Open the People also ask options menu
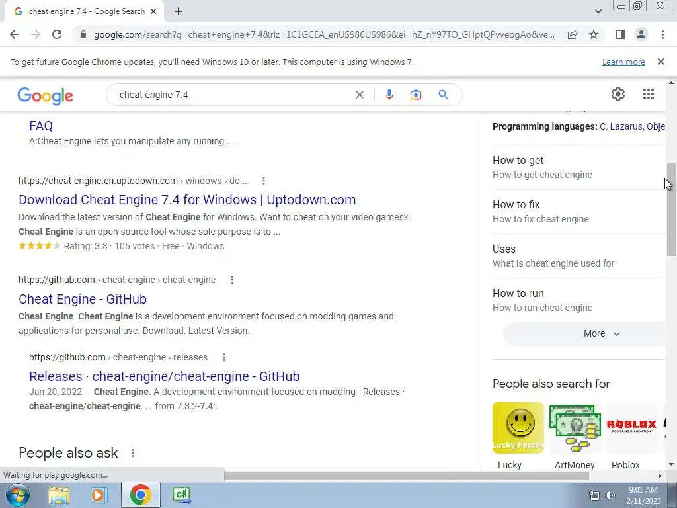 point(132,452)
